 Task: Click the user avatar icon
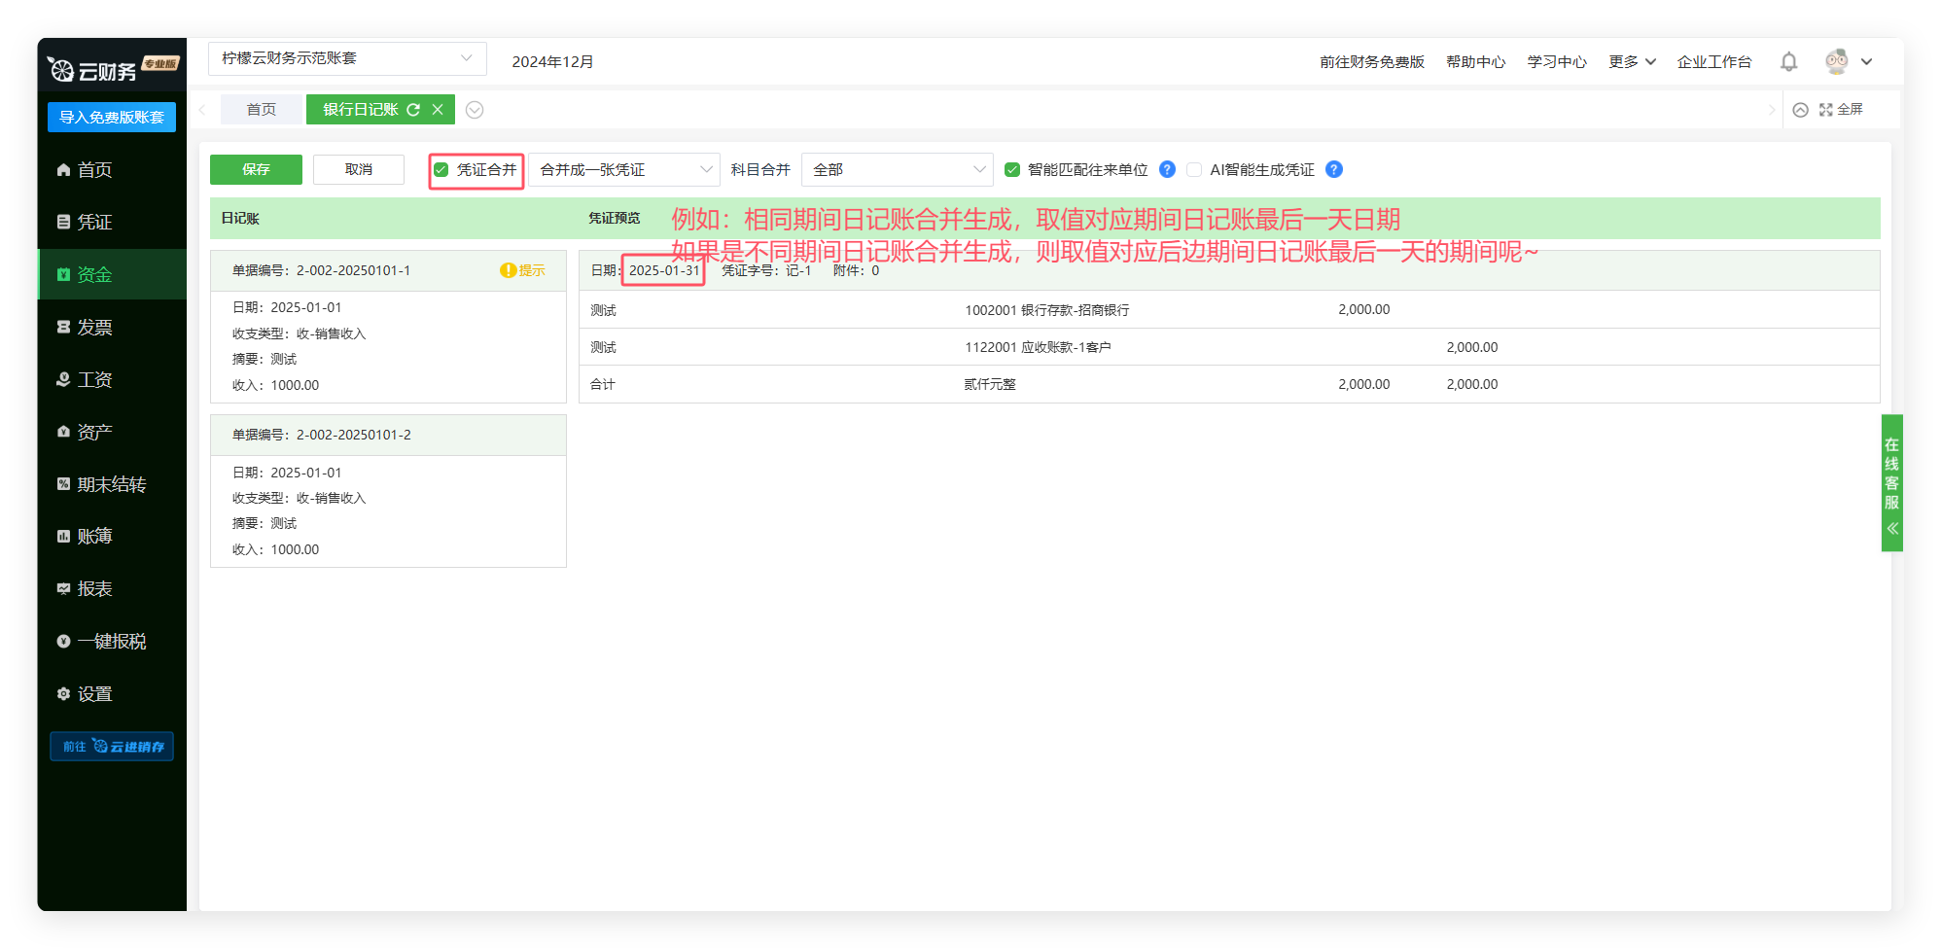point(1836,62)
